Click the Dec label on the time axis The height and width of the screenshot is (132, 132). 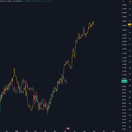coord(7,131)
